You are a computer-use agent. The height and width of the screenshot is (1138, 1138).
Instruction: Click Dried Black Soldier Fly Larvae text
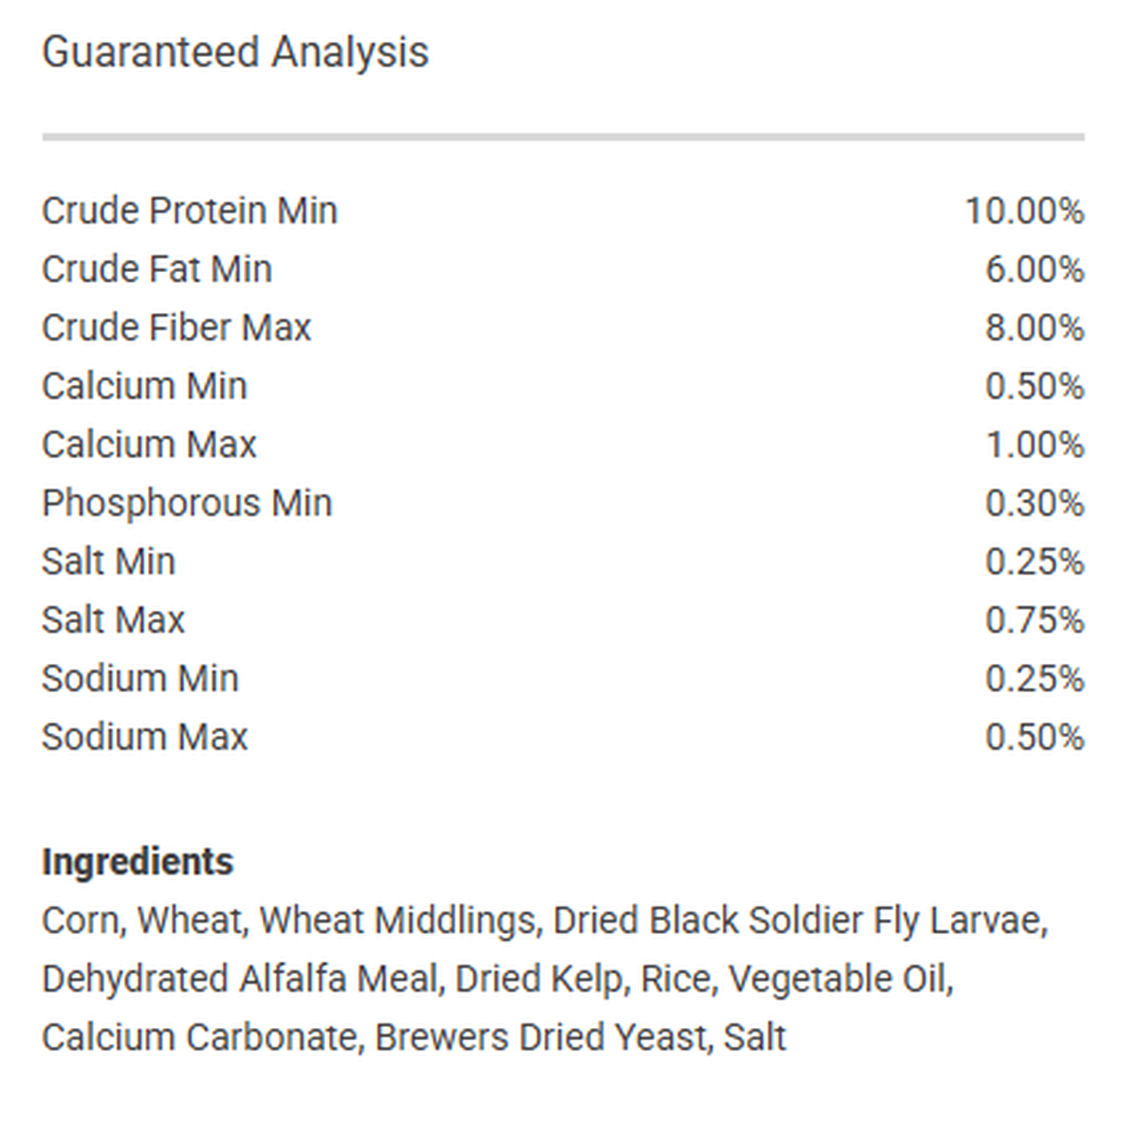click(x=797, y=921)
